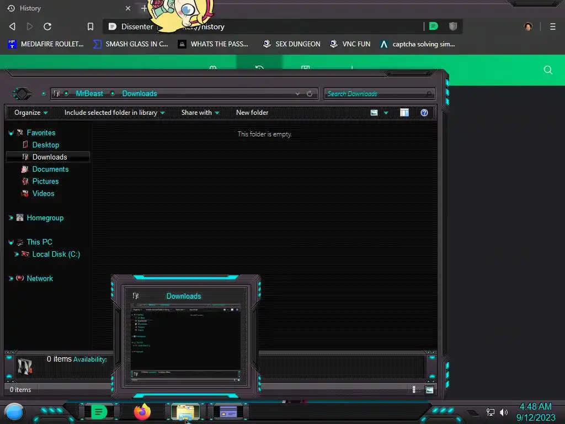
Task: Collapse the Favorites tree
Action: [11, 133]
